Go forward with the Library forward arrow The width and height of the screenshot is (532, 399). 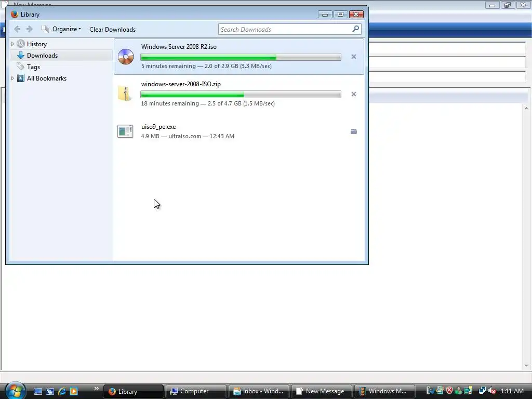pyautogui.click(x=30, y=29)
